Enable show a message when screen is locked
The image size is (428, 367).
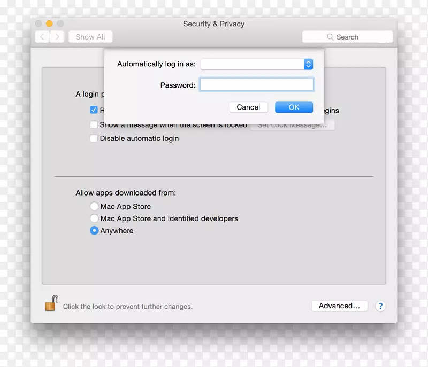94,125
